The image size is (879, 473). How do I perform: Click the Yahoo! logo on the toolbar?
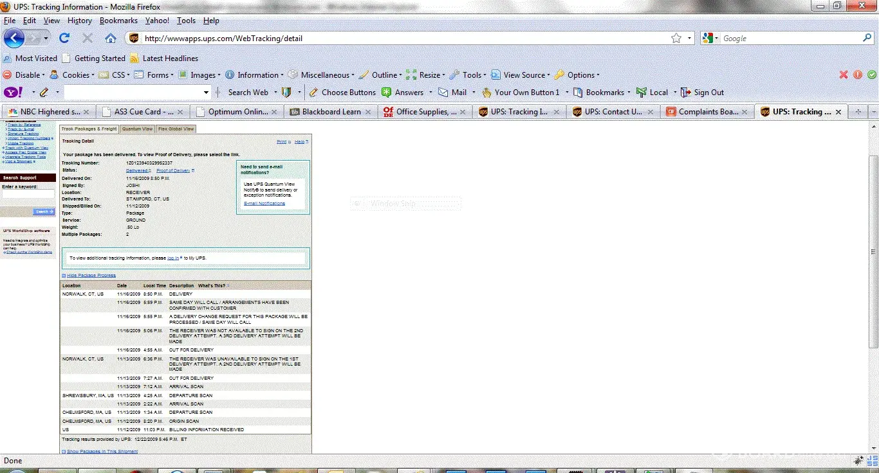pyautogui.click(x=14, y=93)
